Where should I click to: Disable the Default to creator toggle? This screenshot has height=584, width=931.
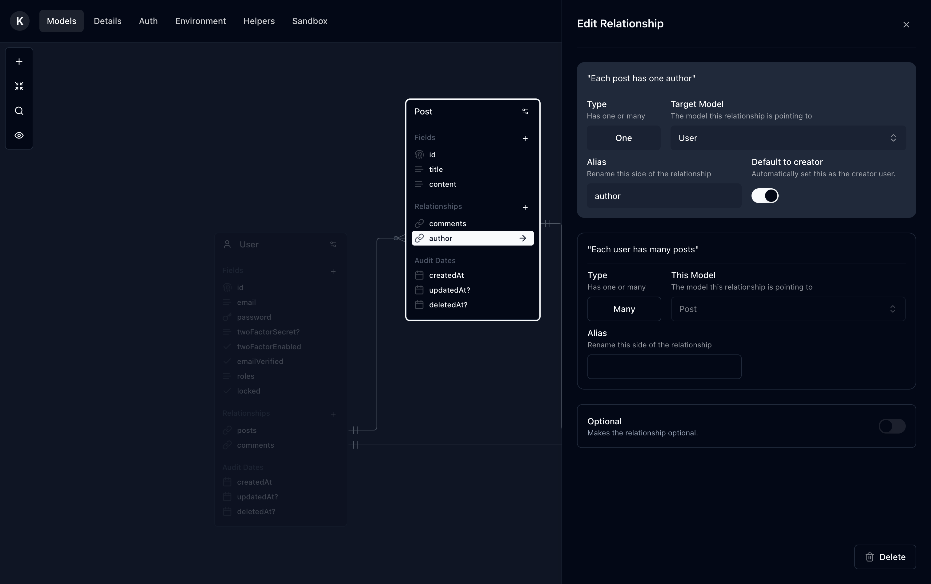coord(764,196)
